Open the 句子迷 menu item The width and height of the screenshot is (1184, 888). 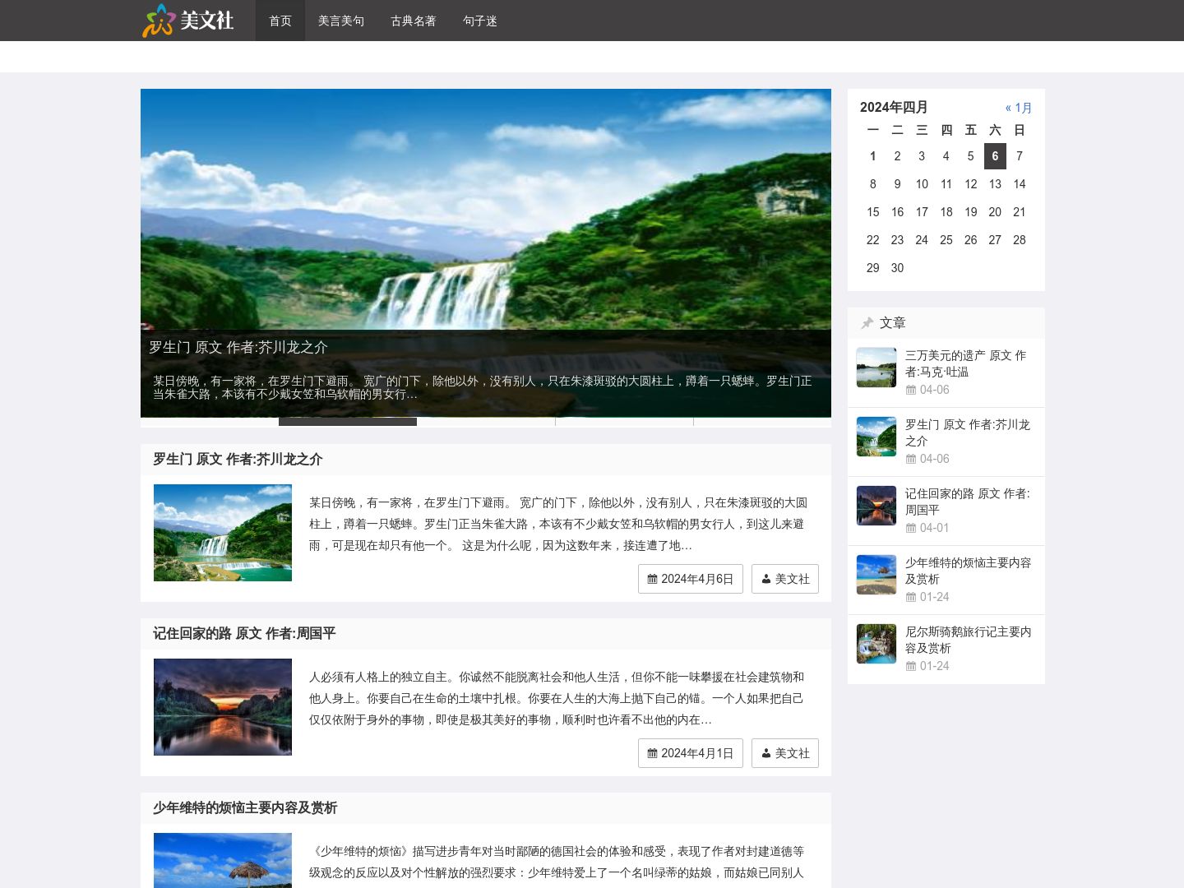tap(480, 21)
